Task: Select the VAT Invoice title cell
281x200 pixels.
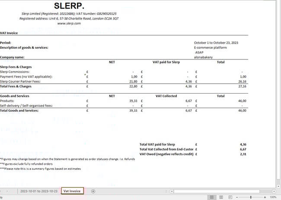Action: 9,33
